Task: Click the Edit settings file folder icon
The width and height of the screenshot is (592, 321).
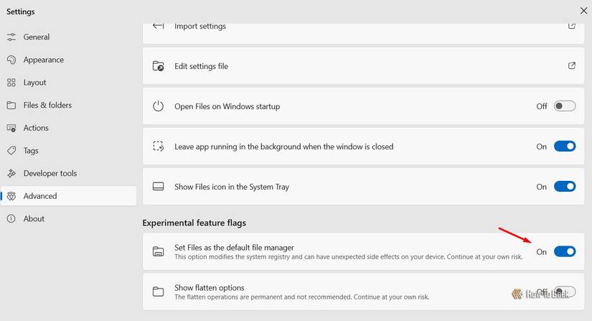Action: click(158, 66)
